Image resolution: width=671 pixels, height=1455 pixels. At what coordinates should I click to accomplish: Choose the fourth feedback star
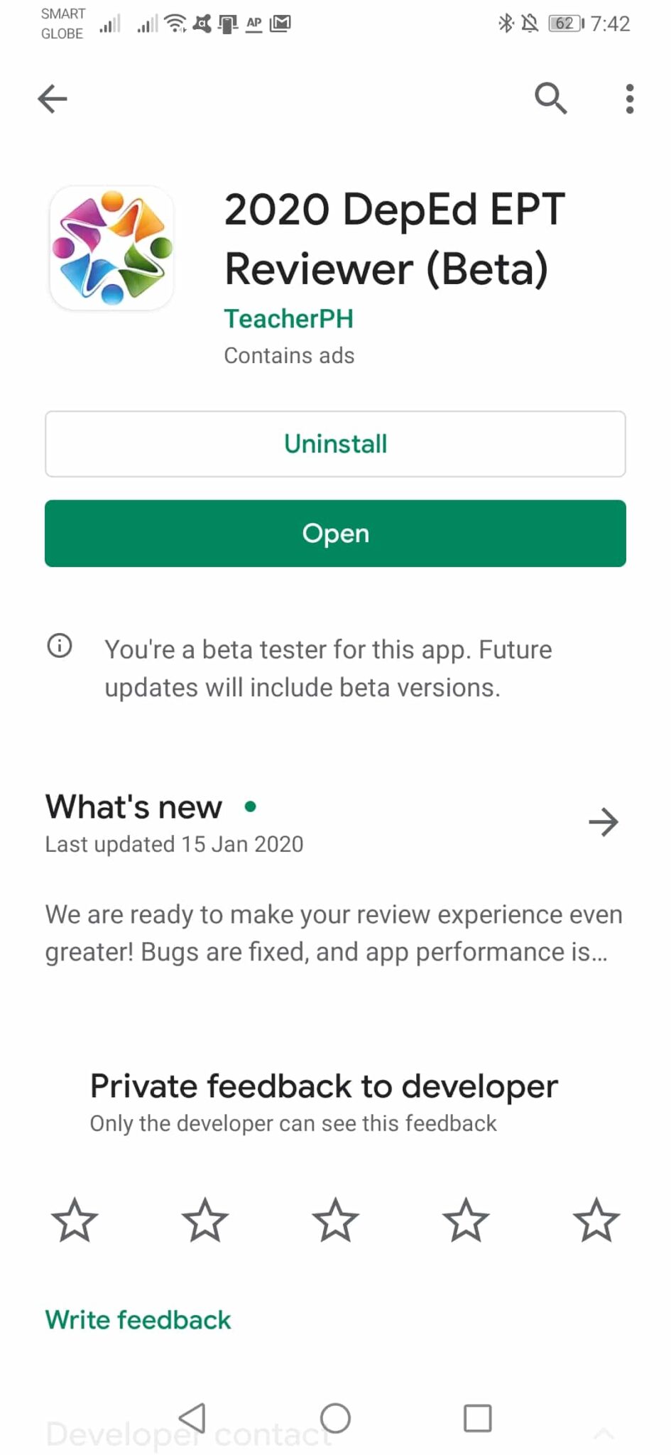click(466, 1220)
